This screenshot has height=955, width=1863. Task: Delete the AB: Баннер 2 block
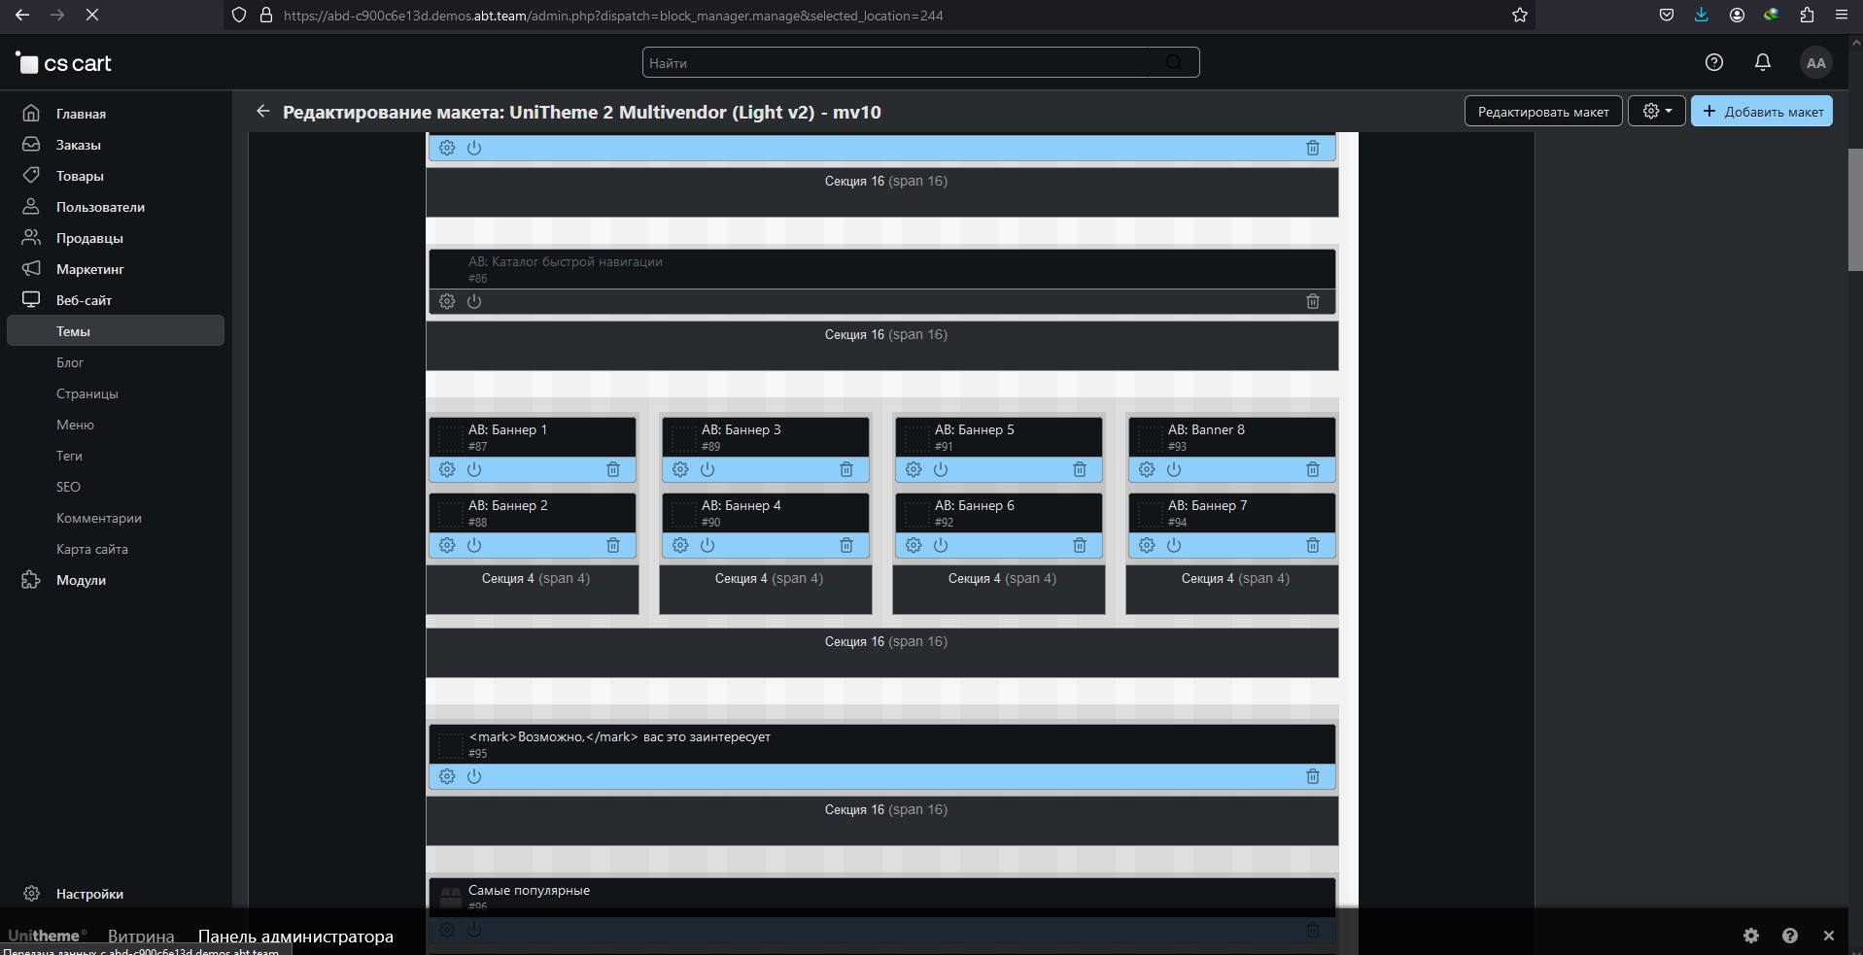(613, 545)
